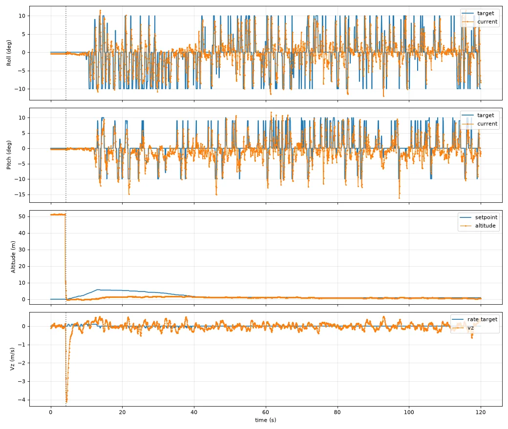Click the Vz axis tick label '−2'
508x429 pixels.
pos(21,363)
